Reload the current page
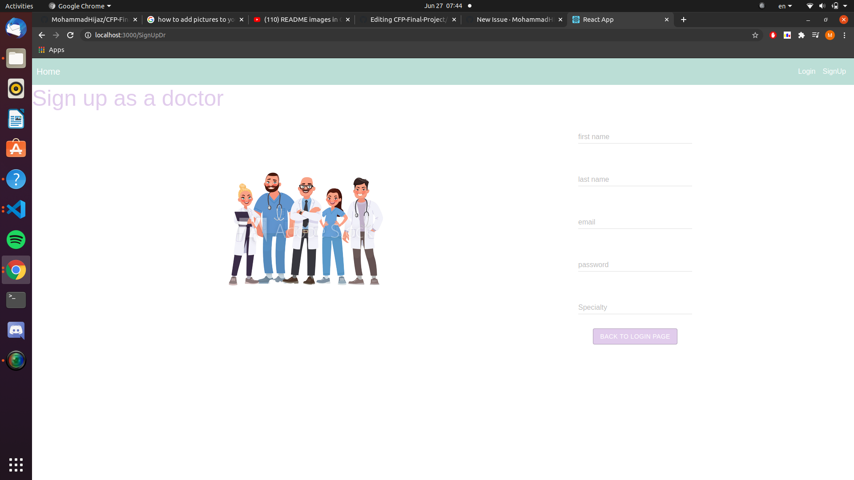Screen dimensions: 854x480 coord(70,35)
